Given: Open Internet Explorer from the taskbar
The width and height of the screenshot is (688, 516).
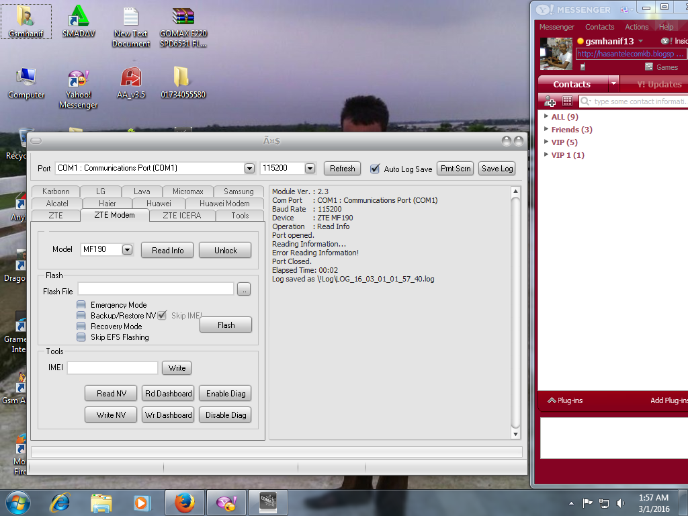Looking at the screenshot, I should pos(60,503).
